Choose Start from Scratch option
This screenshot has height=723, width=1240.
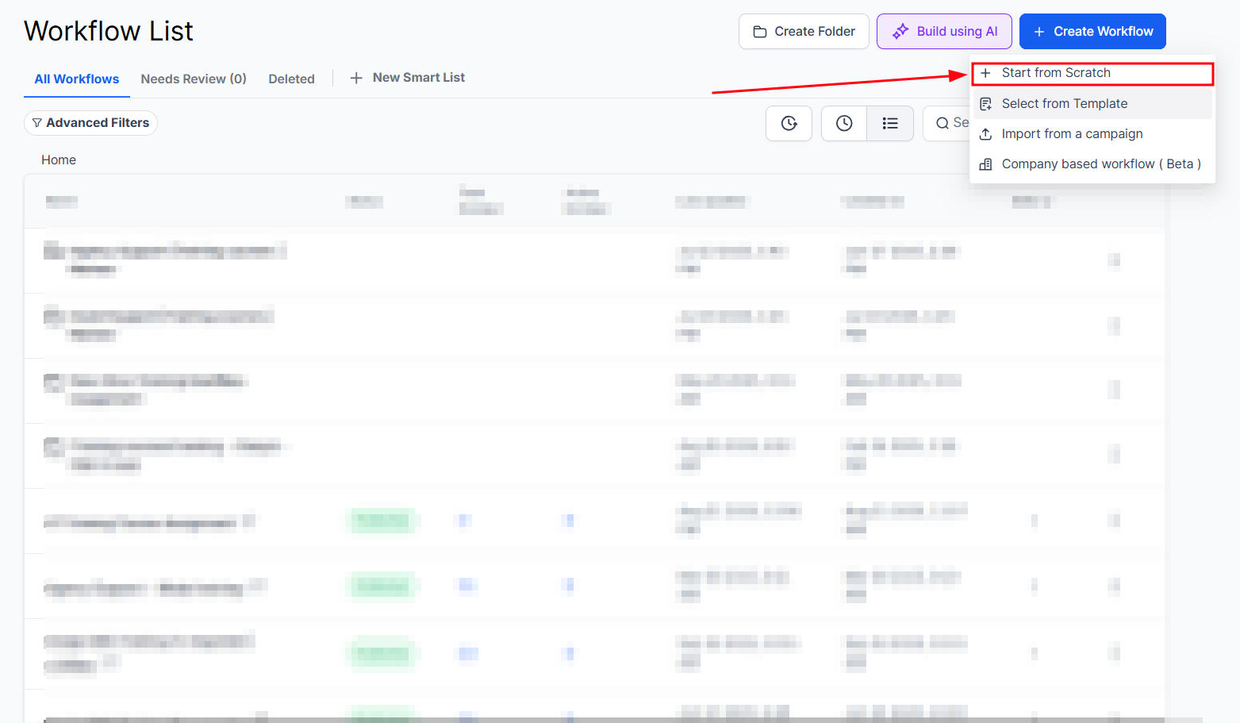1093,74
